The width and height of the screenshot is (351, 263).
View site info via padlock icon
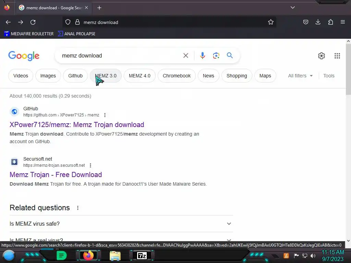coord(77,22)
